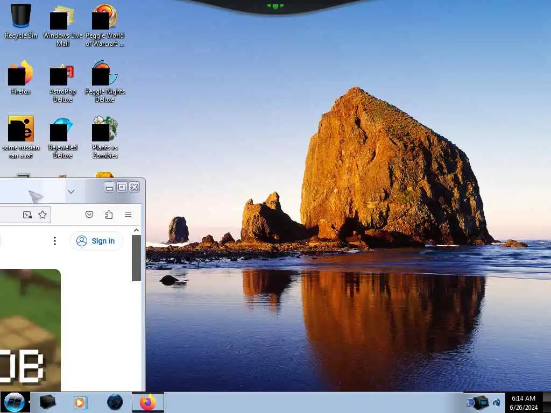Open the dark globe taskbar icon
Screen dimensions: 551x413
115,402
